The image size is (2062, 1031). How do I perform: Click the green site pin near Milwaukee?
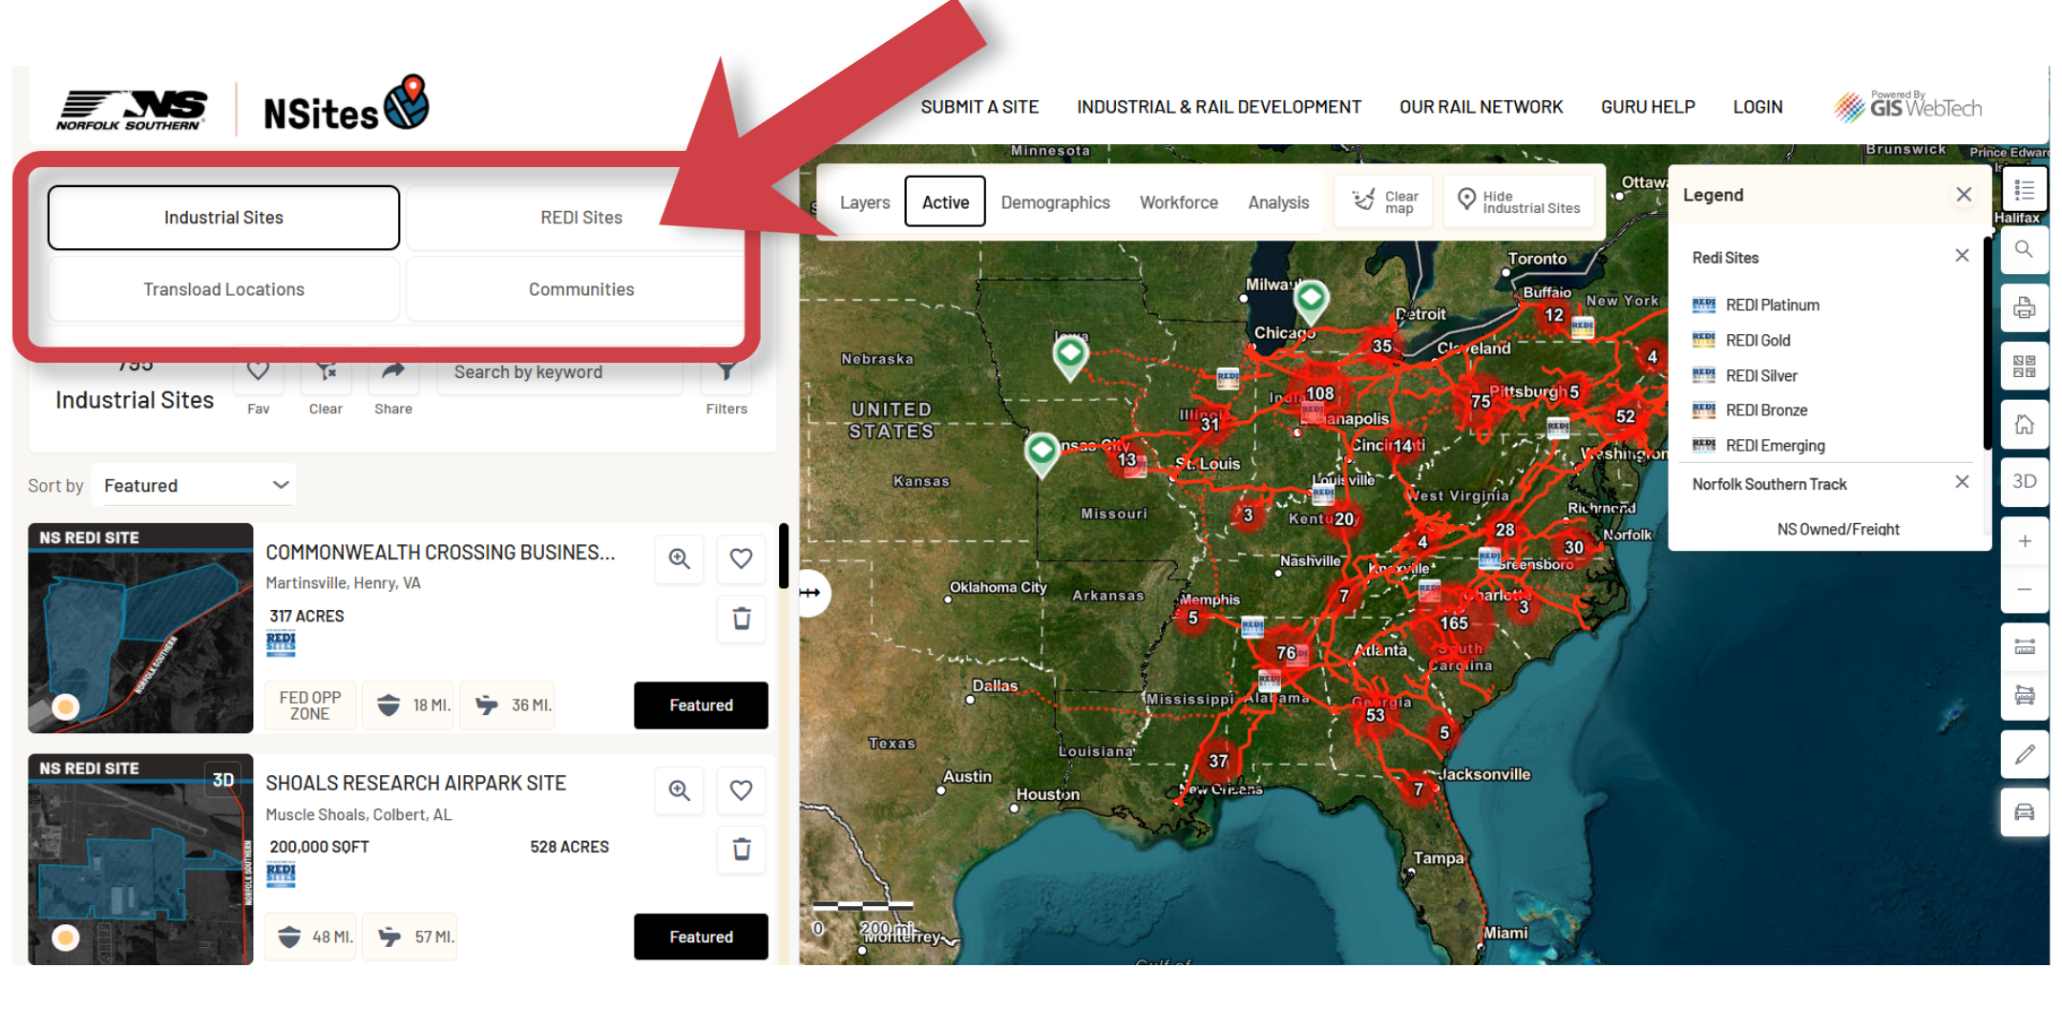tap(1311, 302)
